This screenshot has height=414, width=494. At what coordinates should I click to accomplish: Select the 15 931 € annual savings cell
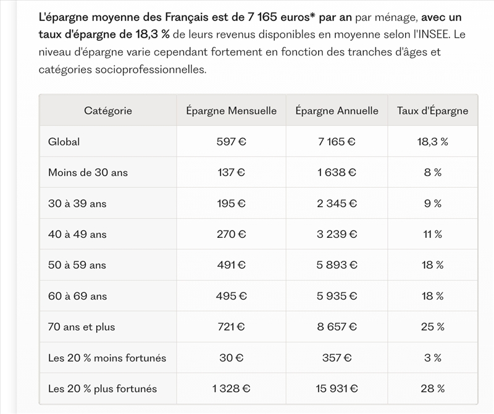pos(337,389)
